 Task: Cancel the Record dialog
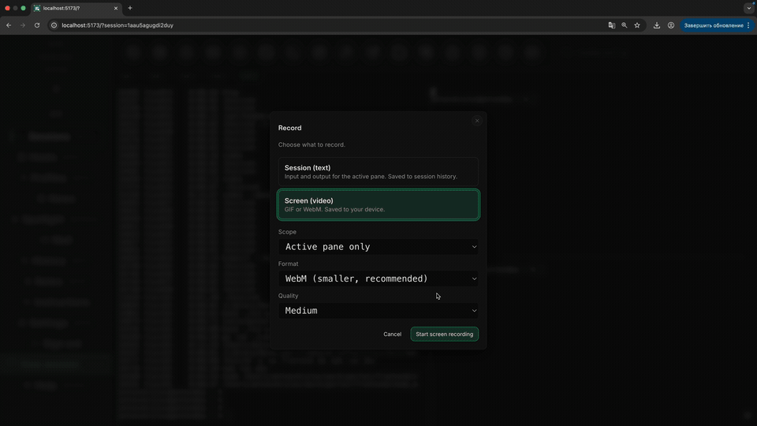[392, 334]
